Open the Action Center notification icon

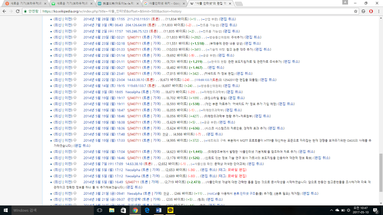coord(376,211)
